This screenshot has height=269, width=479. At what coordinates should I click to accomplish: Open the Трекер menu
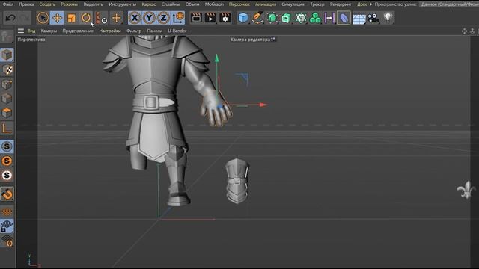(317, 4)
